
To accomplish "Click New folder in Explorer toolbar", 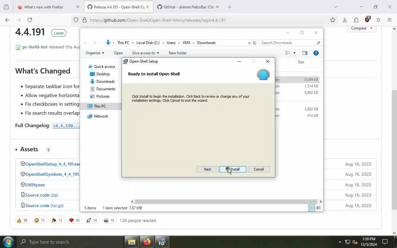I will [178, 53].
